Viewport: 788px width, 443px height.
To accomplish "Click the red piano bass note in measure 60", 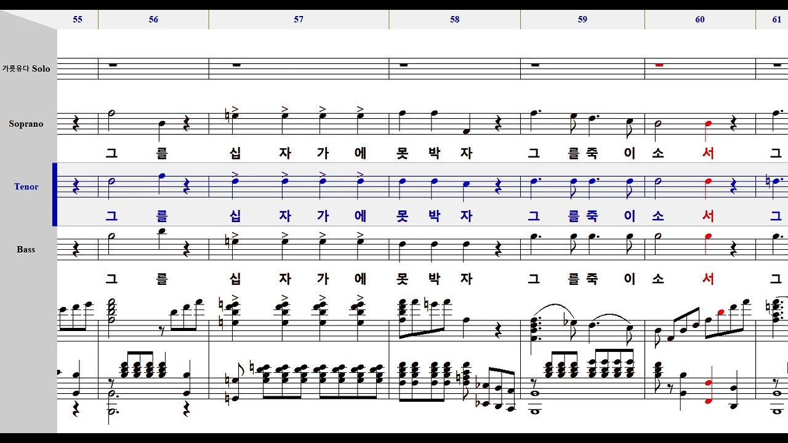I will 709,392.
